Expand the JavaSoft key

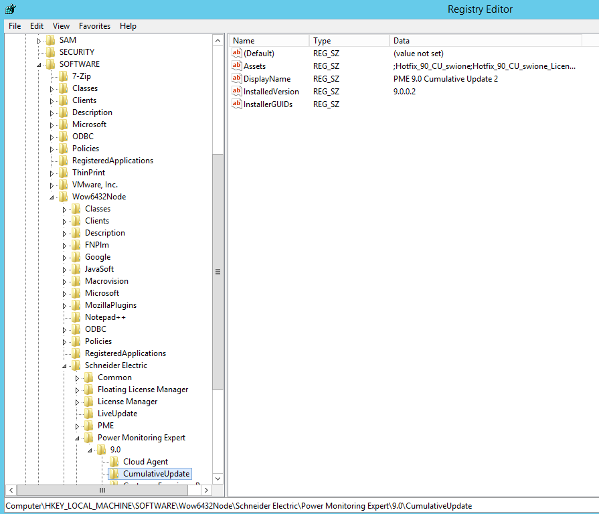(x=64, y=270)
